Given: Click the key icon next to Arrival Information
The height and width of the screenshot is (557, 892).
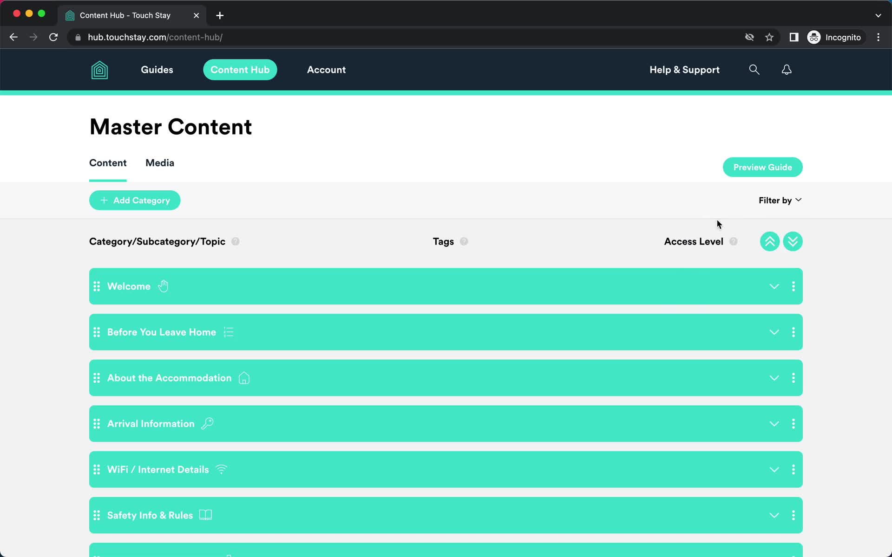Looking at the screenshot, I should pos(207,423).
